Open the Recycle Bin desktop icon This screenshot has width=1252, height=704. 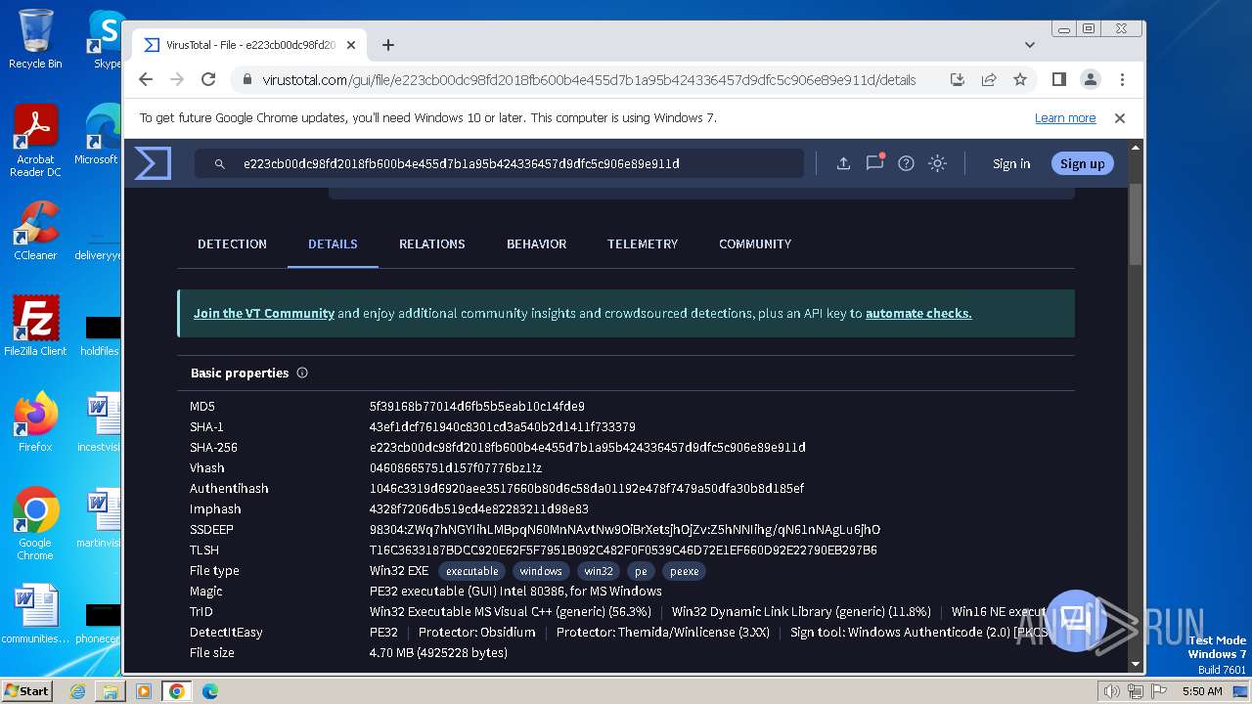[x=35, y=39]
